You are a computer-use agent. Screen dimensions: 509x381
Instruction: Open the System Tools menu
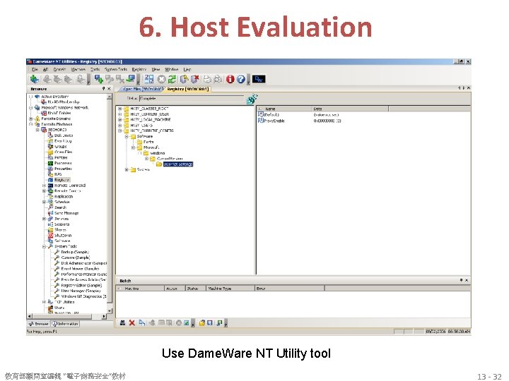click(116, 69)
